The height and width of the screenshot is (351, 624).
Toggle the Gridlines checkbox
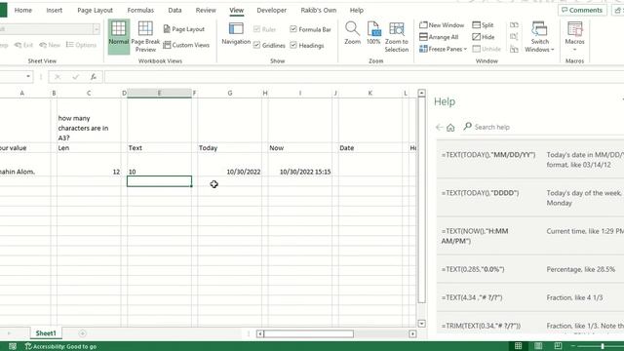pos(256,45)
